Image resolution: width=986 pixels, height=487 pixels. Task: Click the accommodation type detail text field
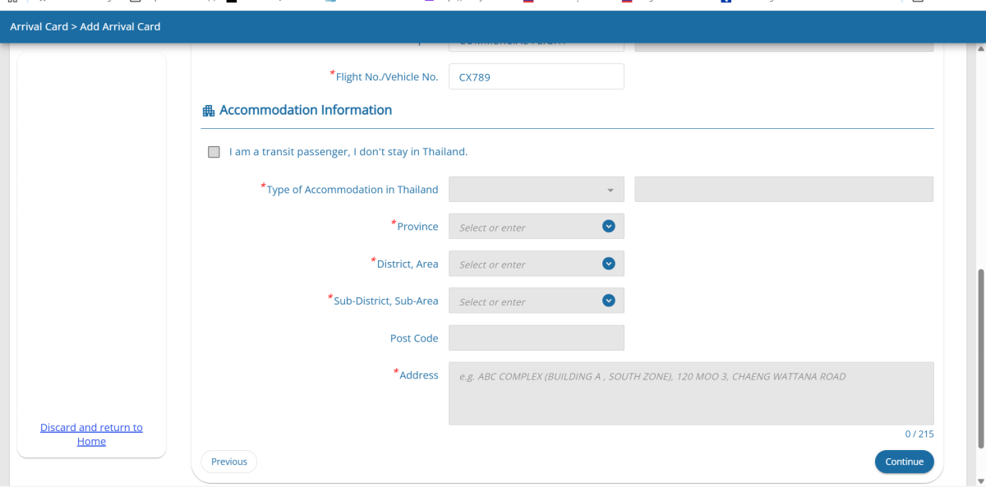pyautogui.click(x=783, y=190)
